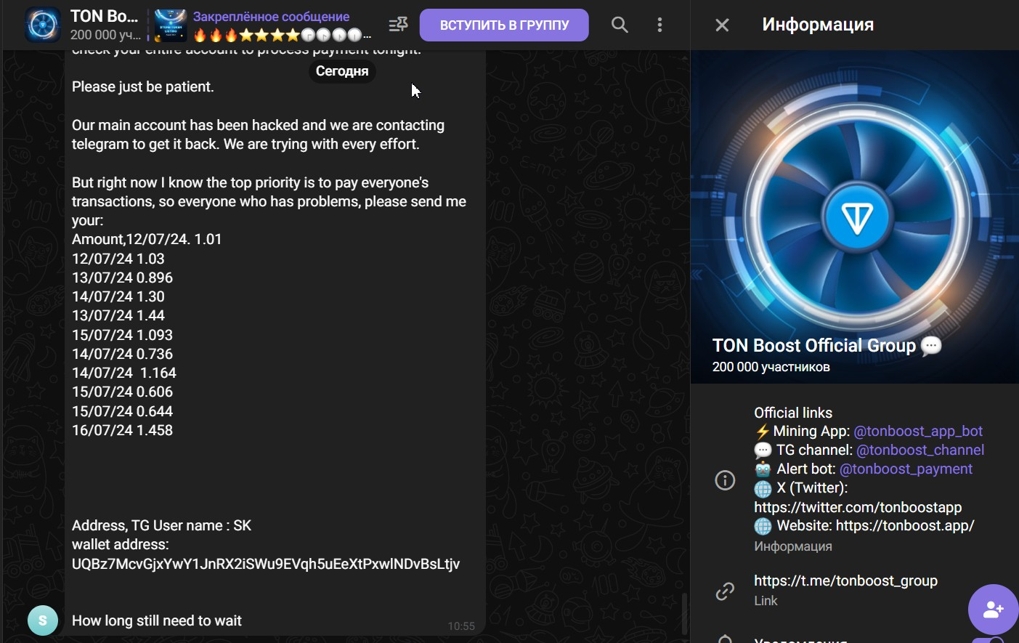Screen dimensions: 1019x643
Task: Toggle the notifications switch
Action: click(x=988, y=640)
